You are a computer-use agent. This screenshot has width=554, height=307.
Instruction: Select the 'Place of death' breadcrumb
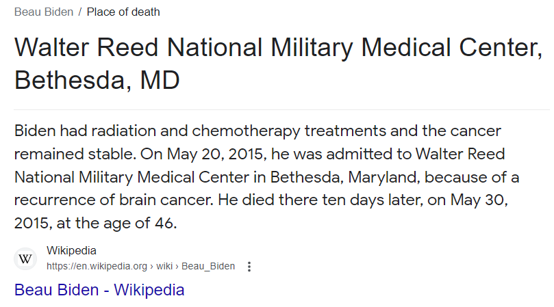click(x=123, y=12)
